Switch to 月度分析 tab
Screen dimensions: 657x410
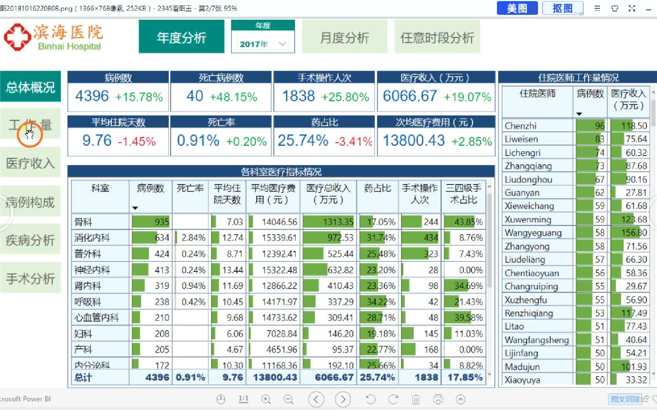[x=344, y=37]
